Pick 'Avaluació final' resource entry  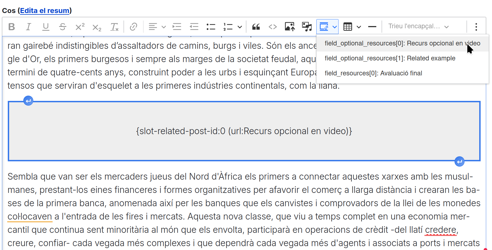pyautogui.click(x=402, y=73)
